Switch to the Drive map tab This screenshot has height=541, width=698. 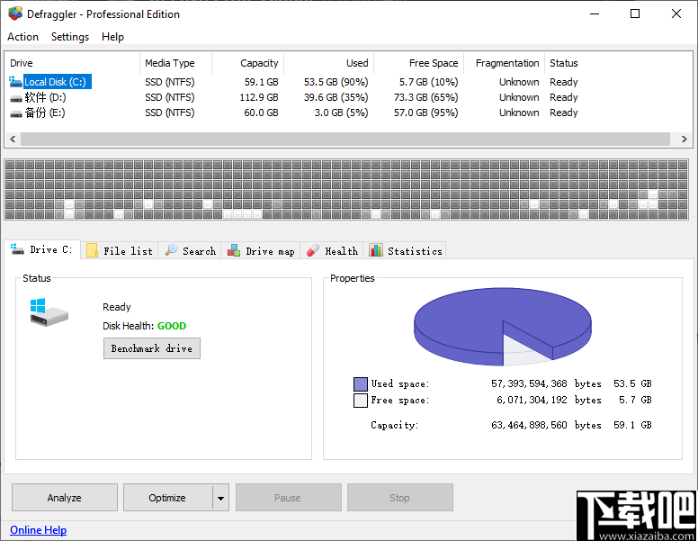pos(261,251)
